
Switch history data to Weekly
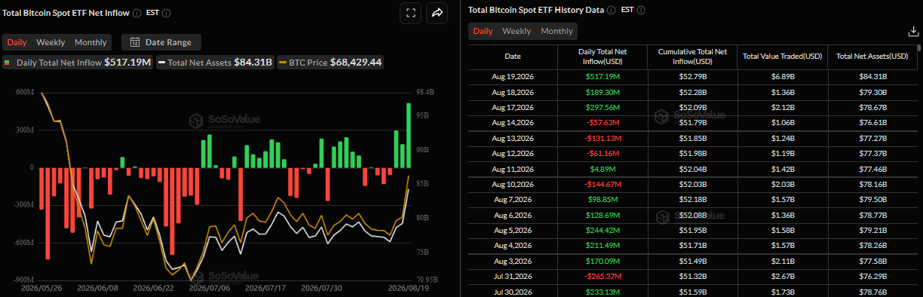517,31
